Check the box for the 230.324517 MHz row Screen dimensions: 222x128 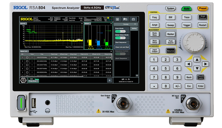[x=27, y=65]
